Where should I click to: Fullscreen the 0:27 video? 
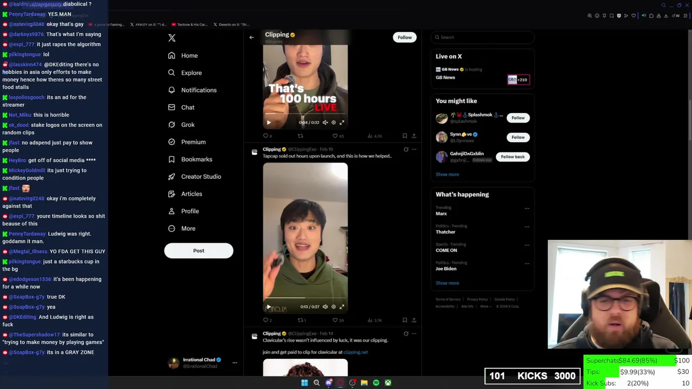[342, 307]
